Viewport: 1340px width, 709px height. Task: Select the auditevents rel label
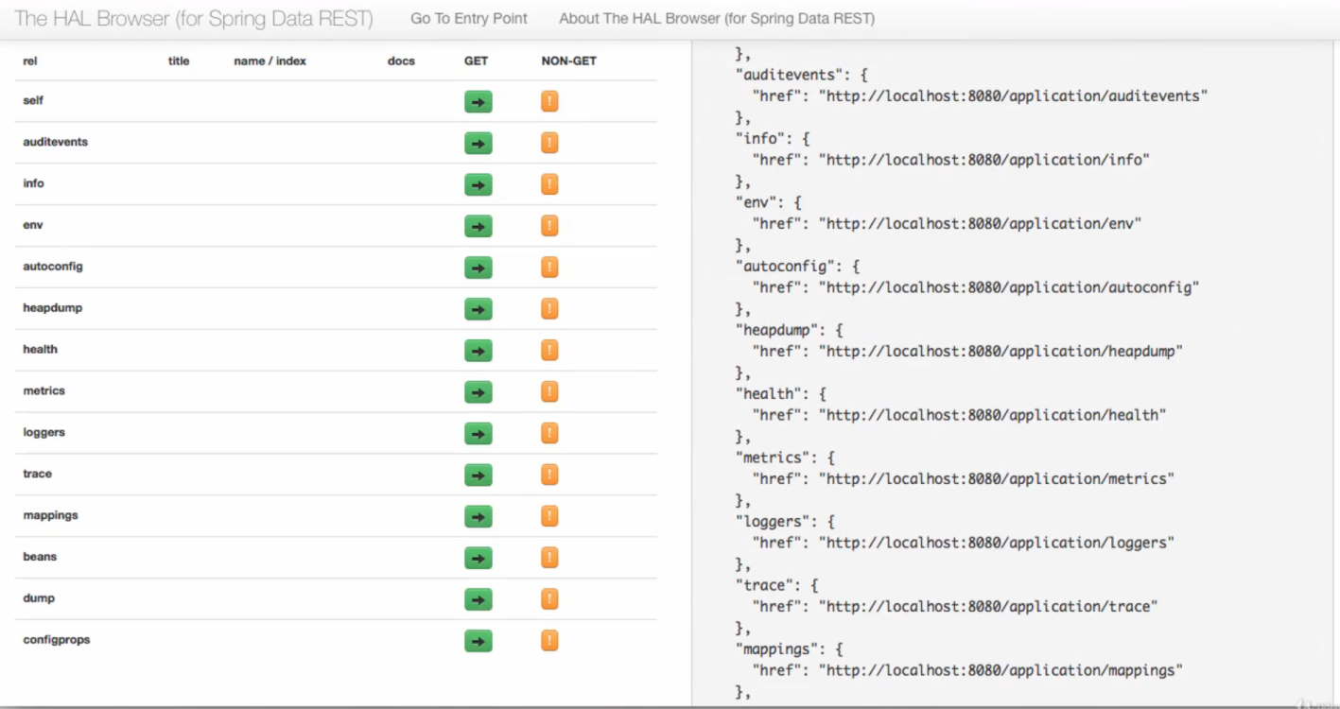pyautogui.click(x=55, y=142)
